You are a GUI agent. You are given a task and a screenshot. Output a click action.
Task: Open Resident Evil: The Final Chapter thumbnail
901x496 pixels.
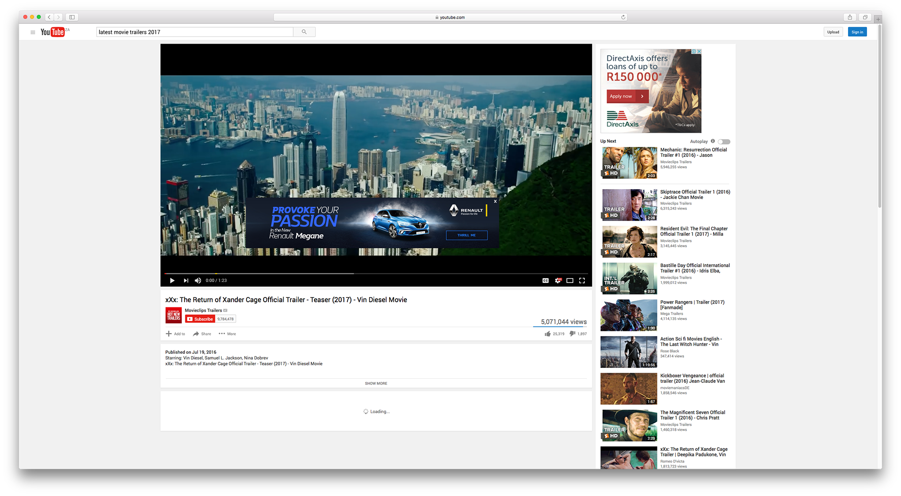[629, 242]
